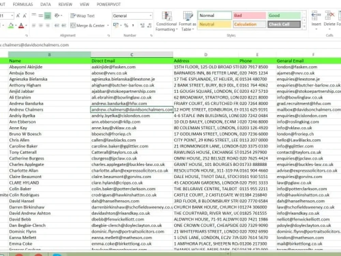Image resolution: width=341 pixels, height=256 pixels.
Task: Select cell emma.coke@birkettlong.co.uk
Action: tap(132, 244)
